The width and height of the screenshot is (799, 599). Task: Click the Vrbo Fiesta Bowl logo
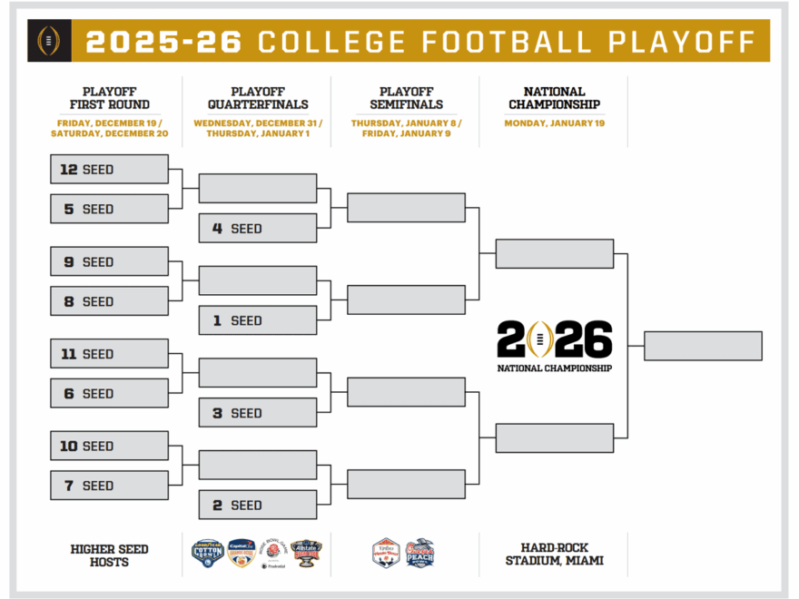[x=386, y=553]
